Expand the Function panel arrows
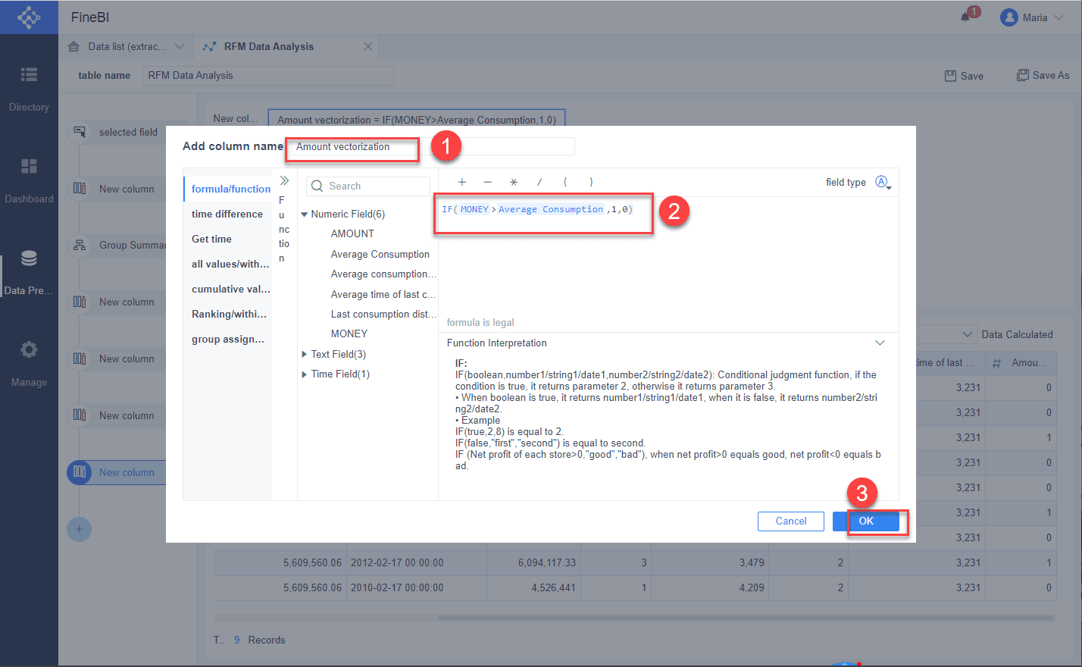The width and height of the screenshot is (1082, 667). click(284, 180)
